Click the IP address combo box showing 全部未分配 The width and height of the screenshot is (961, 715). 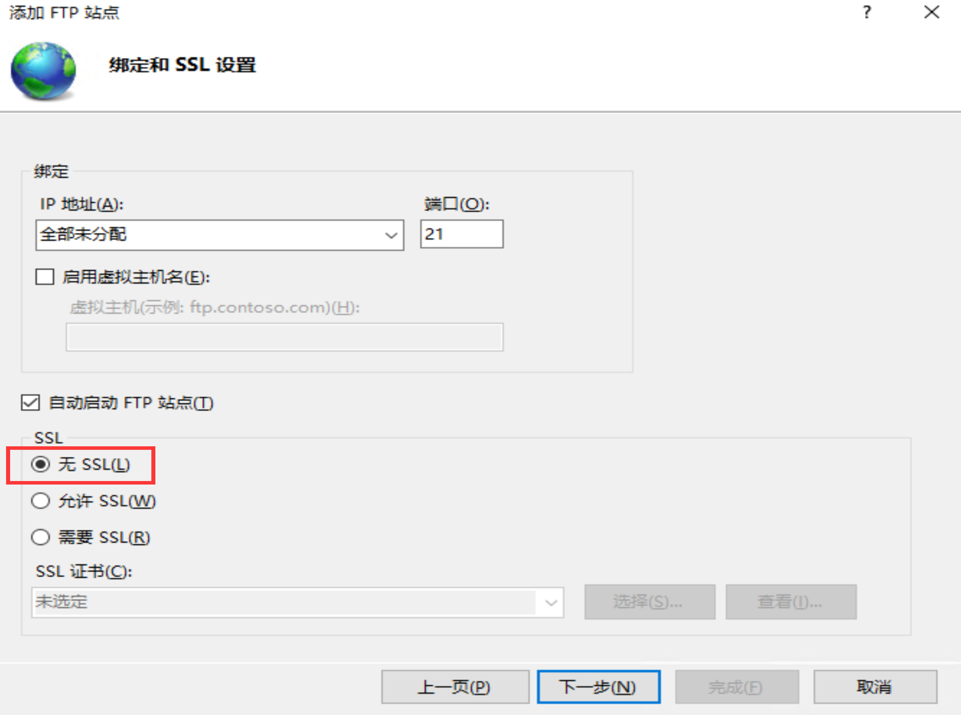pos(220,235)
